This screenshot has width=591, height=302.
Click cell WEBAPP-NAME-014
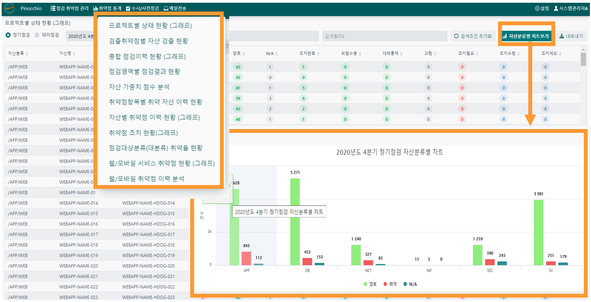[x=79, y=203]
